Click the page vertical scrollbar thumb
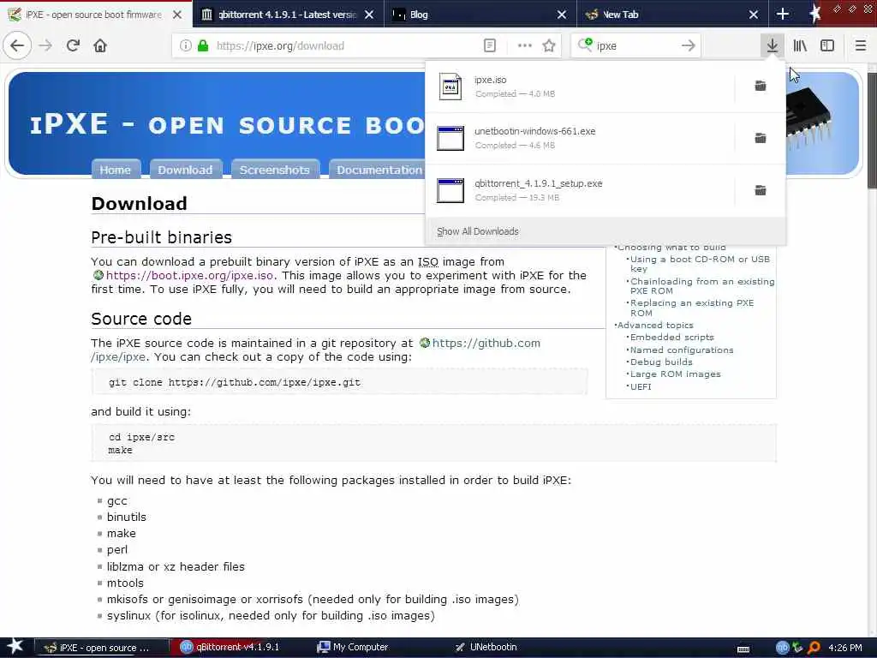877x658 pixels. [872, 130]
